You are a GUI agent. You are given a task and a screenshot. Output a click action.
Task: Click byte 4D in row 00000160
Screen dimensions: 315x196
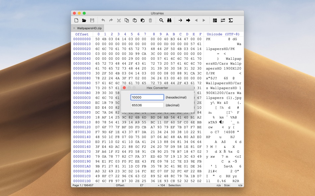coord(111,147)
